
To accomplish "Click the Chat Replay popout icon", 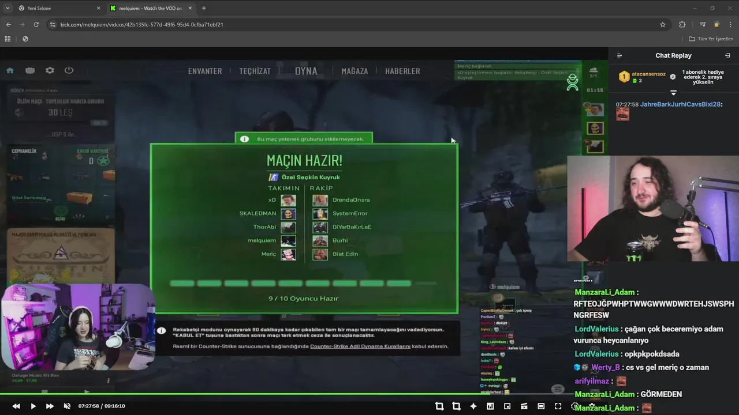I will (727, 55).
